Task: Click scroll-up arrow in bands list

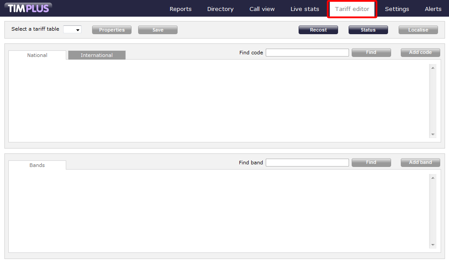Action: [433, 178]
